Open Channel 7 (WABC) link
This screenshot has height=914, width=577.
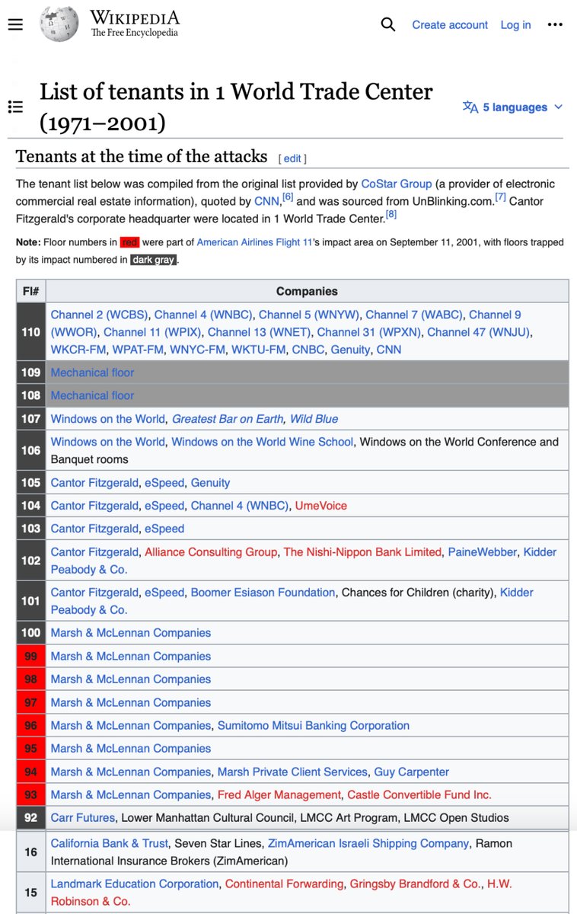(x=413, y=315)
